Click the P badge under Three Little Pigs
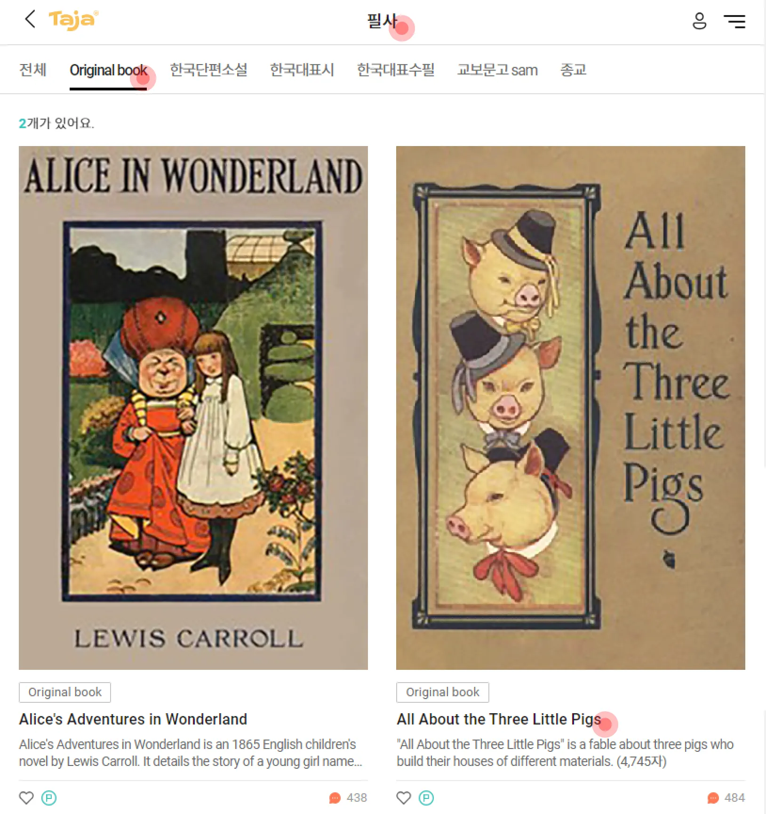Screen dimensions: 766x814 tap(426, 798)
